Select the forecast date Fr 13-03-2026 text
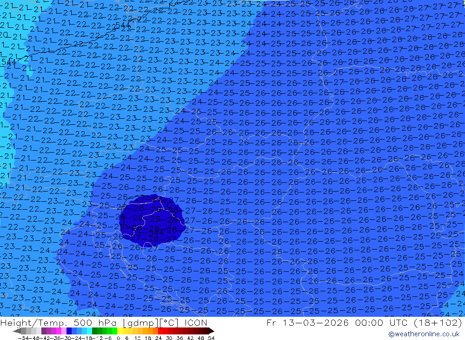Screen dimensions: 465x340 pyautogui.click(x=307, y=322)
